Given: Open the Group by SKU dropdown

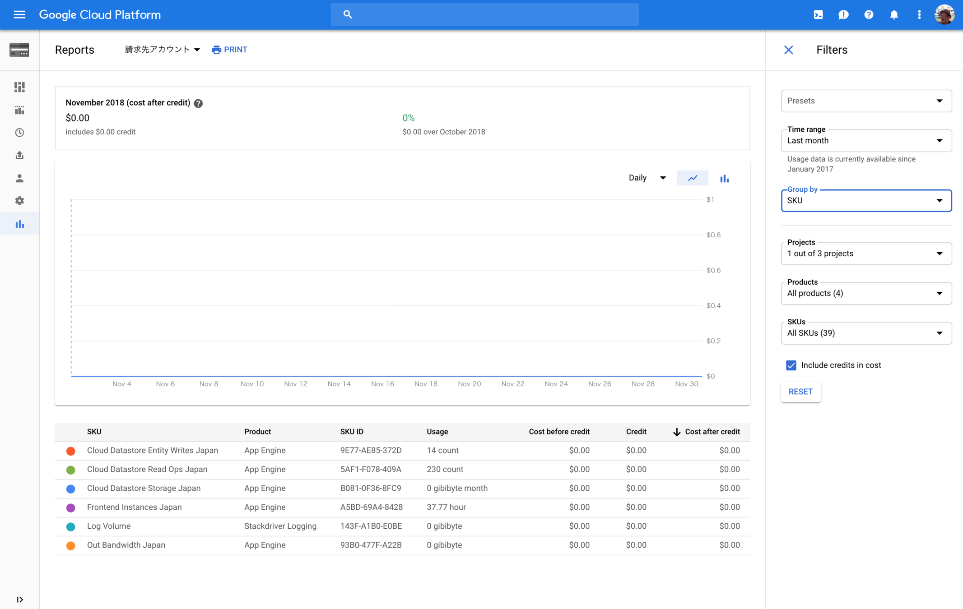Looking at the screenshot, I should click(866, 201).
